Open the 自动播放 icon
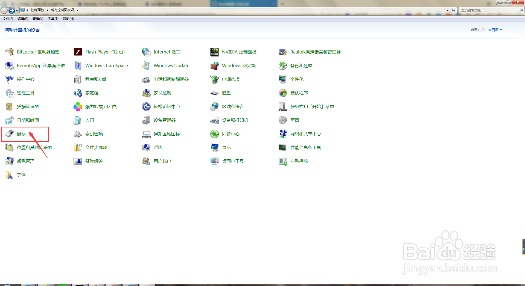The image size is (525, 286). 283,161
